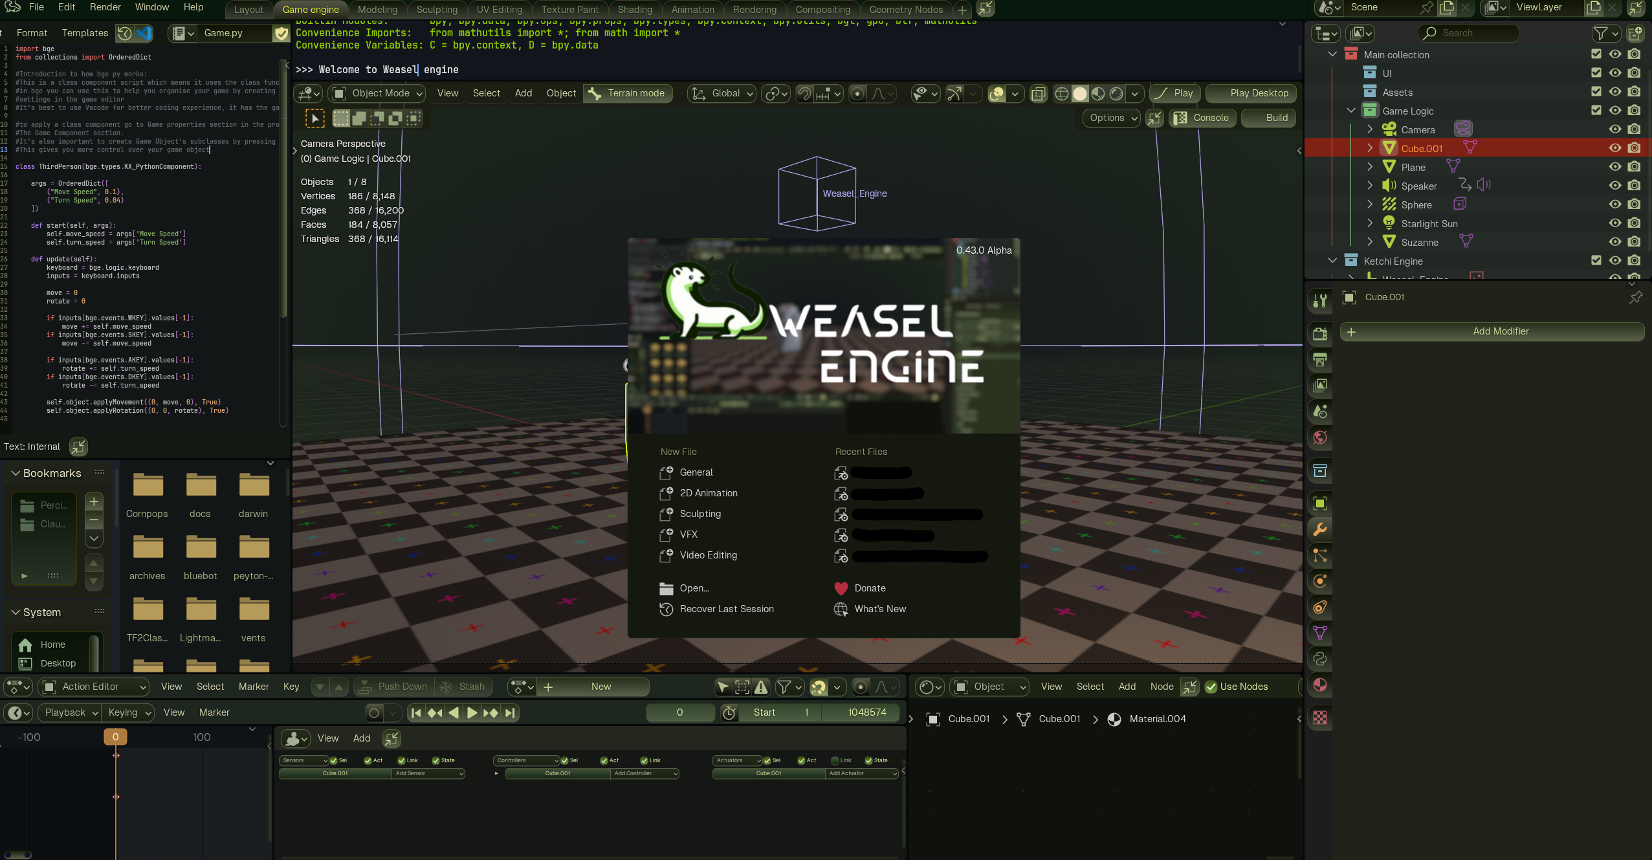Open the Templates menu in text editor
The width and height of the screenshot is (1652, 860).
(x=85, y=33)
